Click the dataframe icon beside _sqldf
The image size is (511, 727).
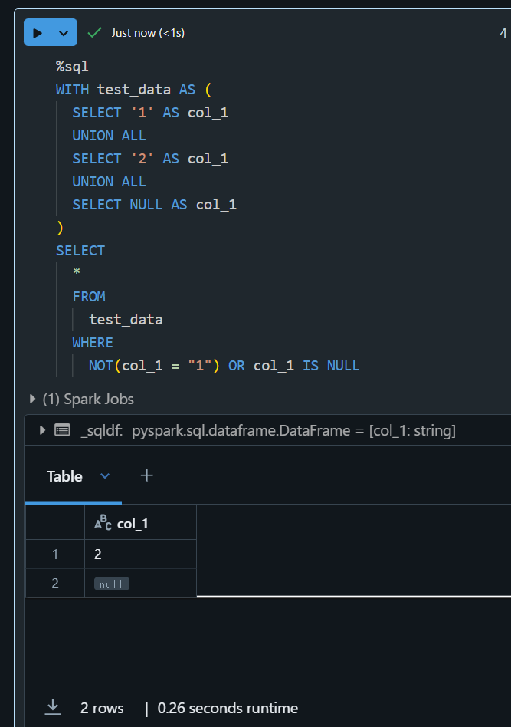click(62, 430)
